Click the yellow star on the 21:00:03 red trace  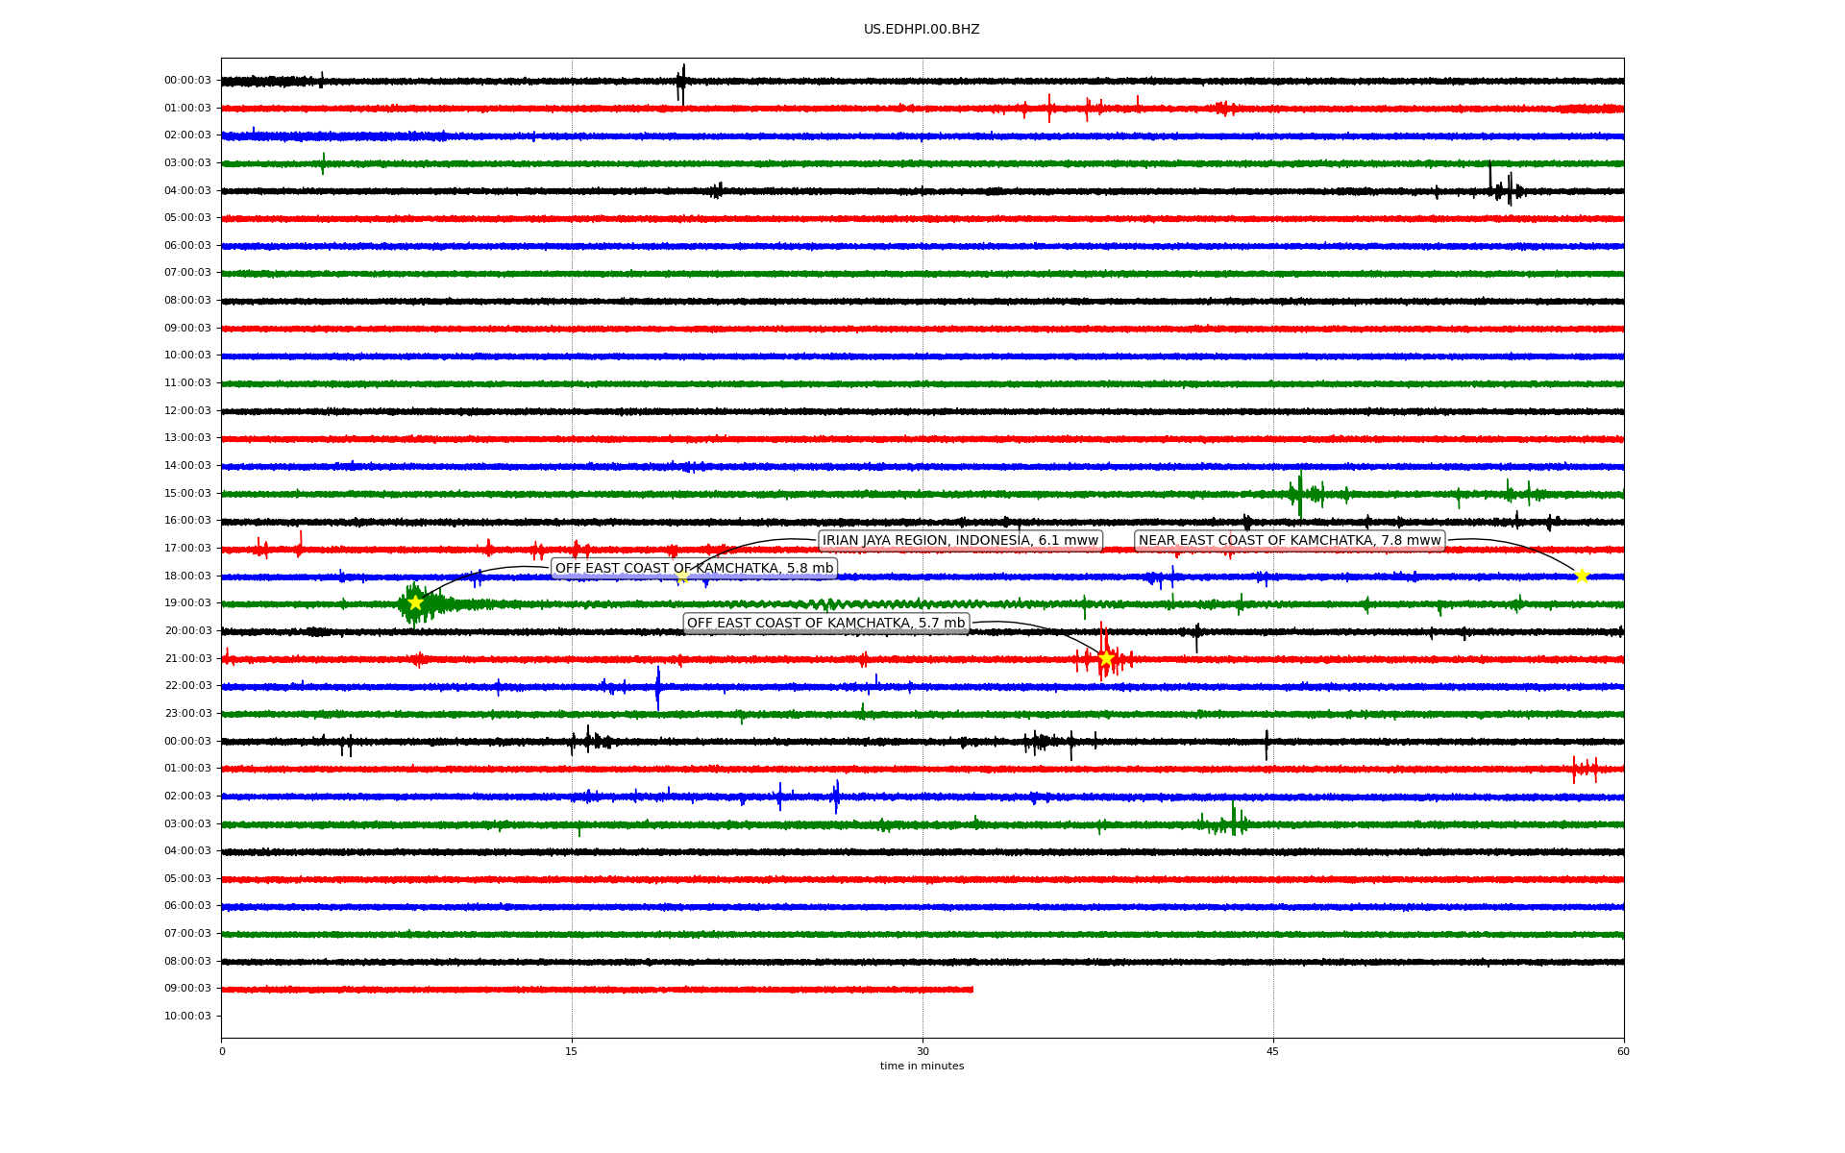[x=1106, y=658]
